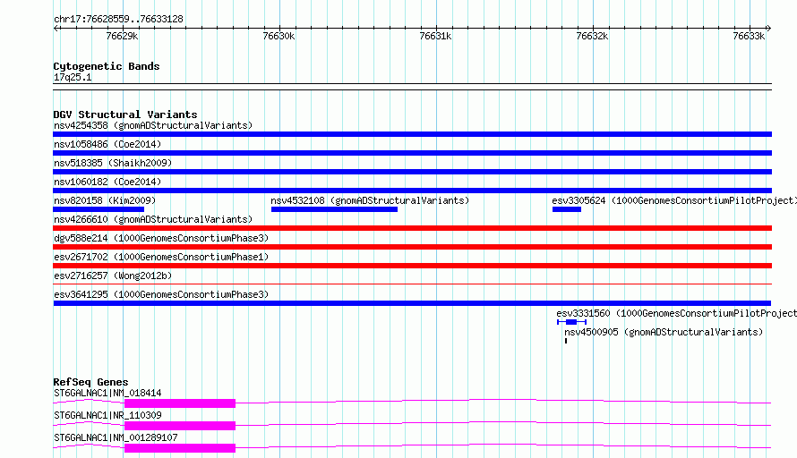Image resolution: width=797 pixels, height=458 pixels.
Task: Click the left arrow of the ruler
Action: pos(56,28)
